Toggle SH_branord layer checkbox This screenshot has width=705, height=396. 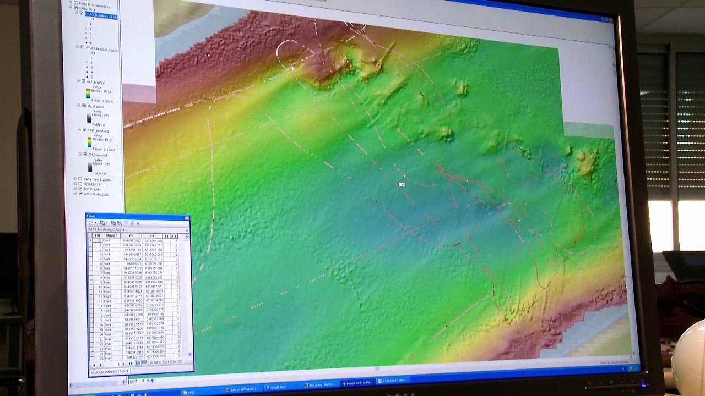pyautogui.click(x=85, y=155)
